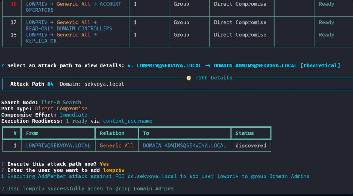The height and width of the screenshot is (196, 353).
Task: Click the selected attack path 4 answer text
Action: pos(234,65)
